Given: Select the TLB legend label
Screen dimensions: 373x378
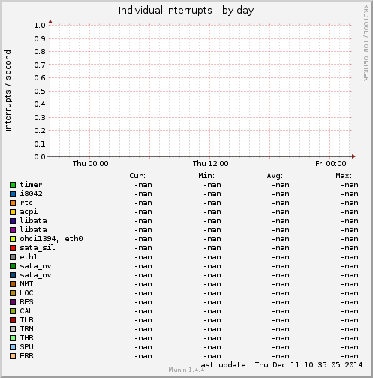Looking at the screenshot, I should (27, 320).
